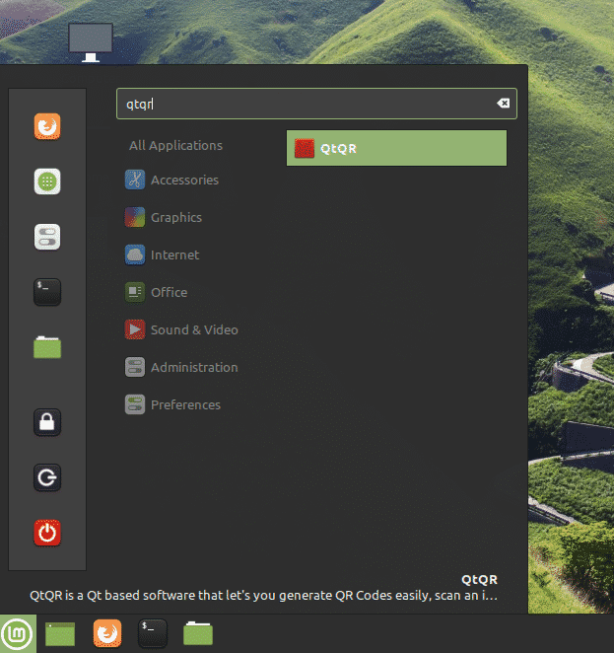This screenshot has width=614, height=653.
Task: Click the Internet cloud icon
Action: 135,254
